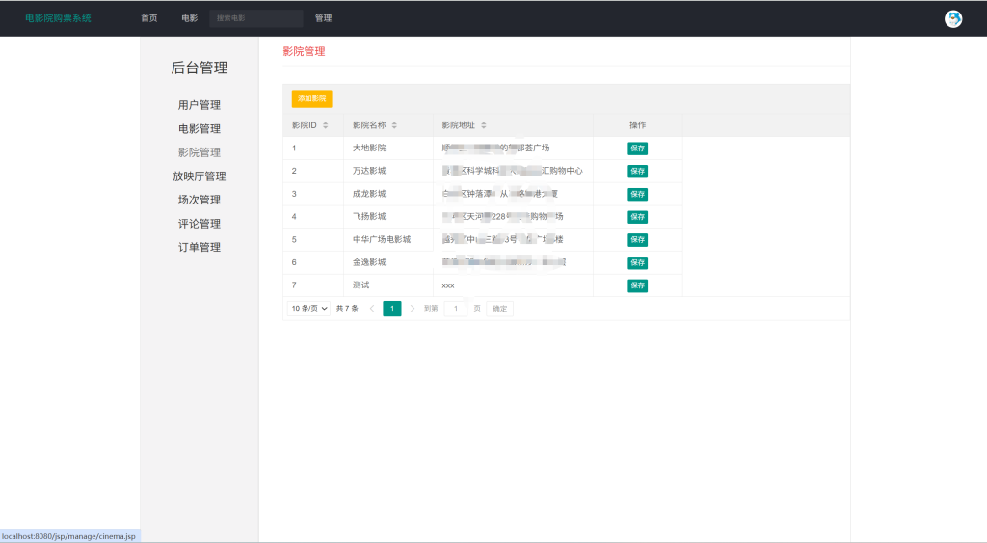
Task: Select 电影管理 in the sidebar
Action: (x=199, y=129)
